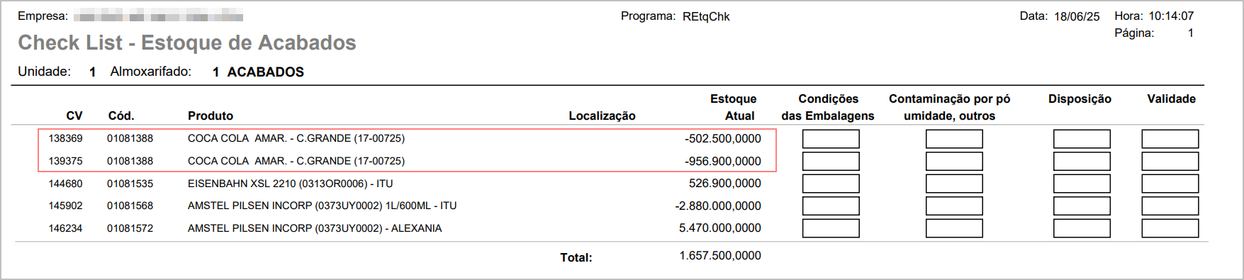Check Validade box for CV 145902
This screenshot has height=280, width=1244.
coord(1170,206)
